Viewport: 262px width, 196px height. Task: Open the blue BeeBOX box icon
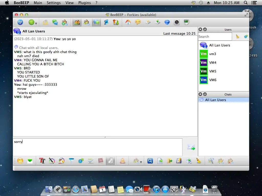(167, 22)
